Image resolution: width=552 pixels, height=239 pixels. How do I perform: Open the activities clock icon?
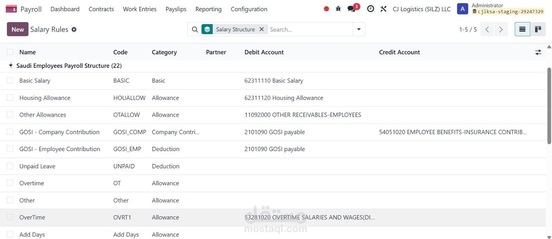371,9
